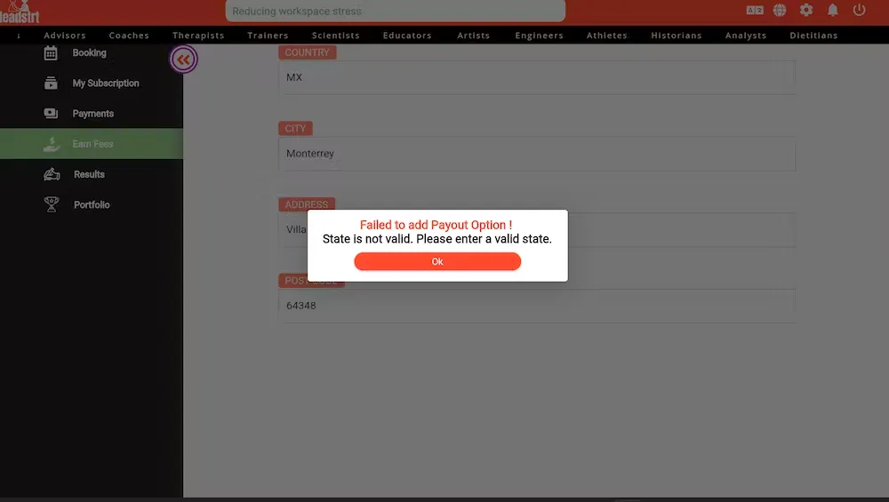The width and height of the screenshot is (889, 502).
Task: Select Earn Fees in the sidebar
Action: [92, 144]
